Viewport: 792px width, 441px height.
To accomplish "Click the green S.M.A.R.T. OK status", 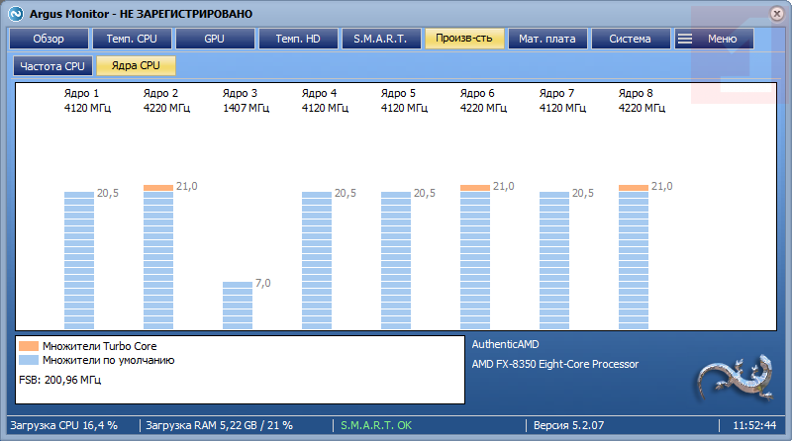I will tap(376, 425).
